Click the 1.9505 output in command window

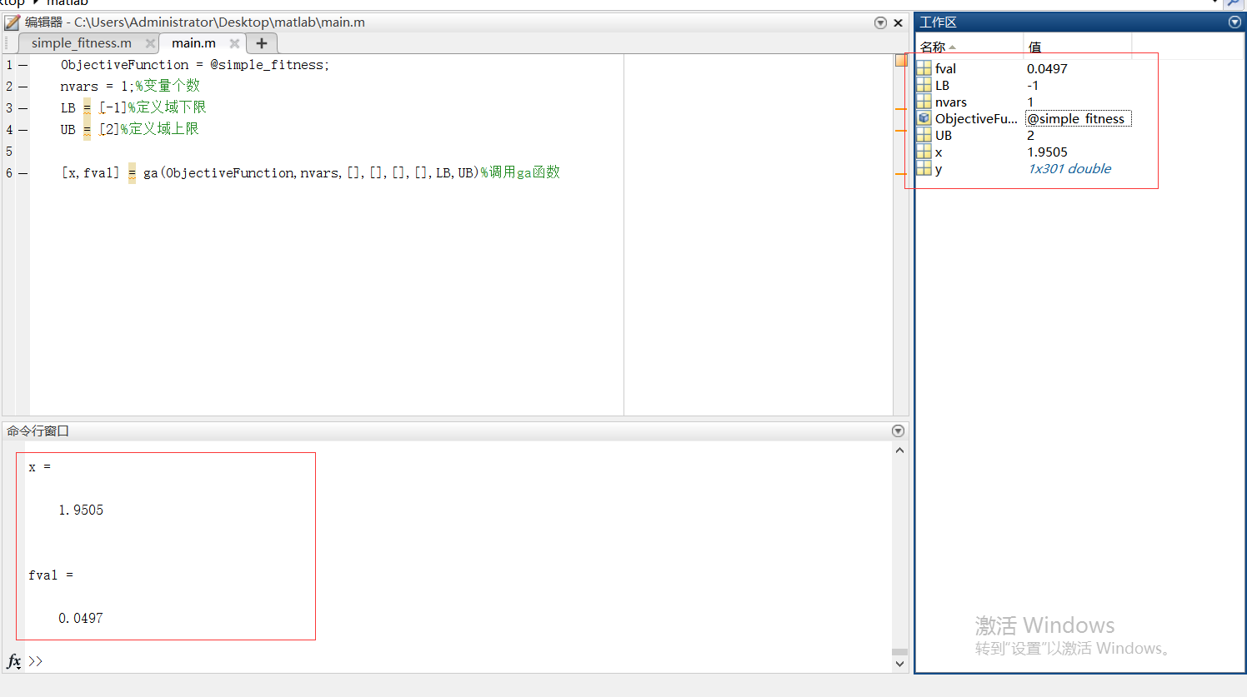point(81,510)
